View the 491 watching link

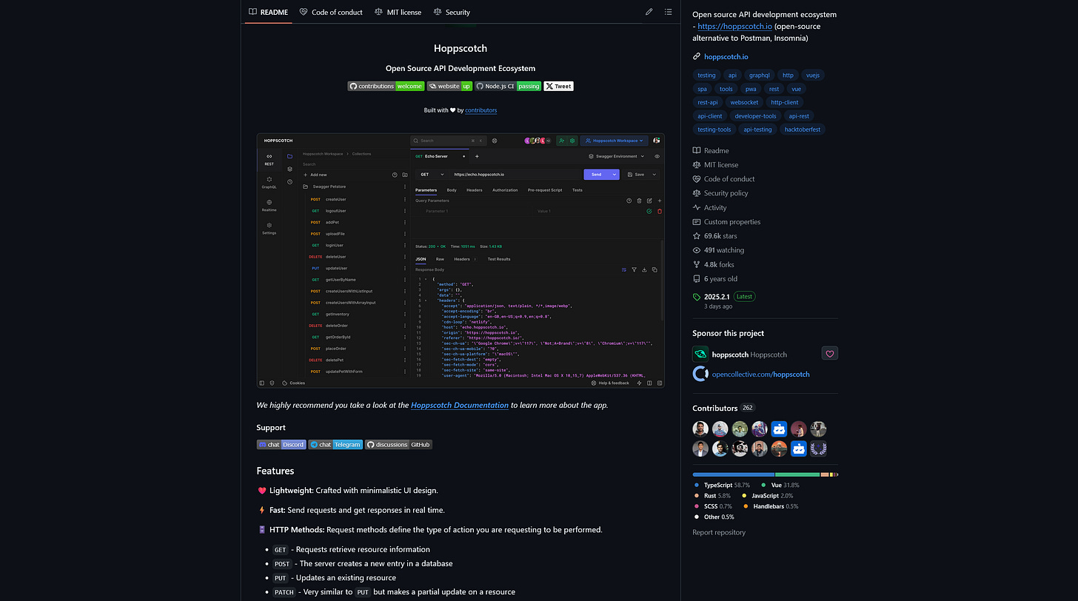pos(718,250)
